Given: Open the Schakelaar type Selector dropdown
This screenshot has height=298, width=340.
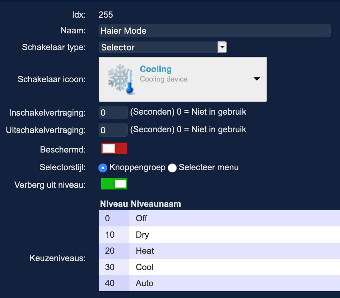Looking at the screenshot, I should (163, 47).
